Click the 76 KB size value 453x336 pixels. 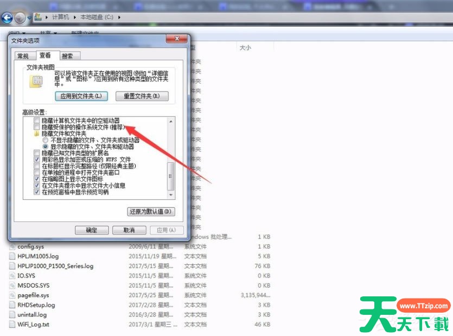263,266
